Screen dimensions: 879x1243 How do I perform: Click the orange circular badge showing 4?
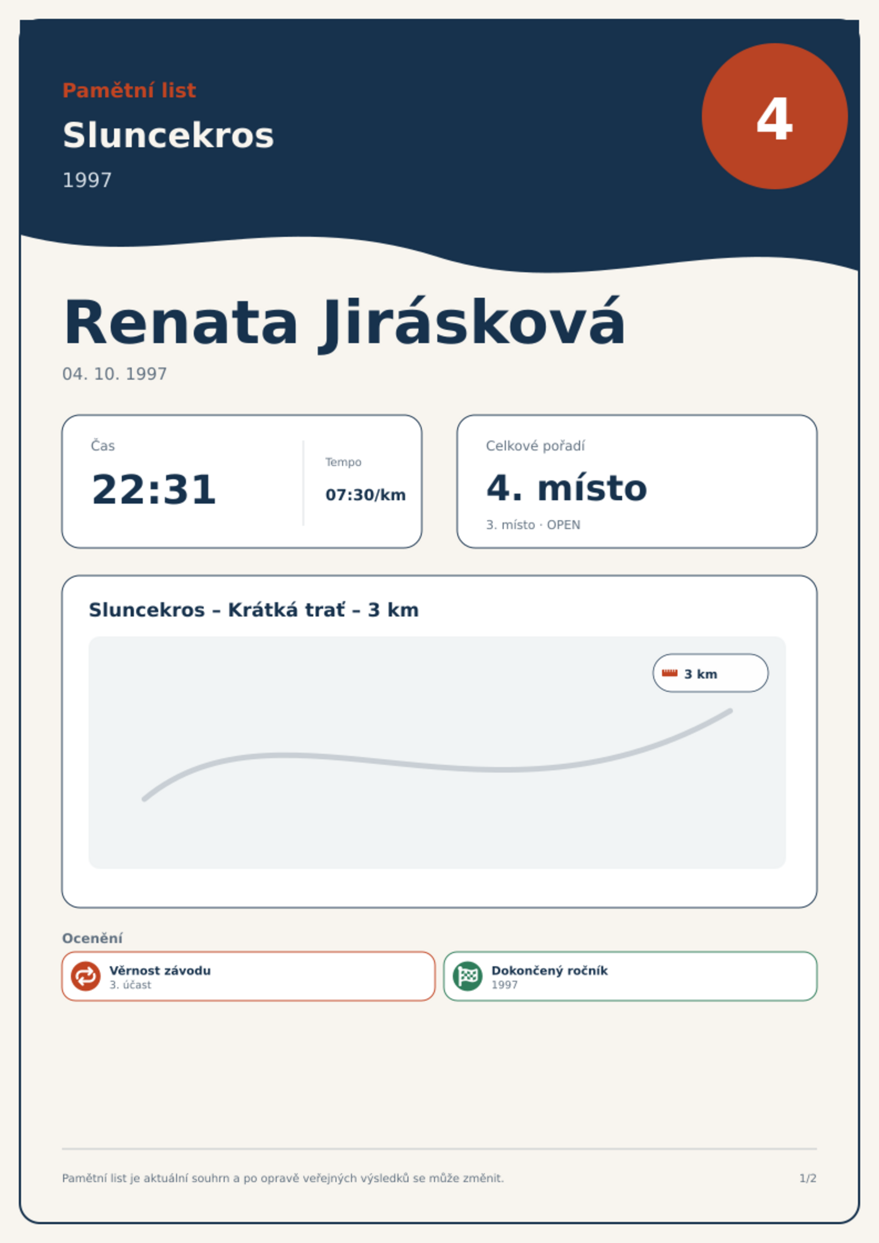[x=774, y=116]
